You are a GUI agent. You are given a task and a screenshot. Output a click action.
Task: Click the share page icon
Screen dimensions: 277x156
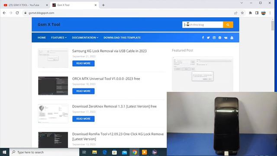235,13
